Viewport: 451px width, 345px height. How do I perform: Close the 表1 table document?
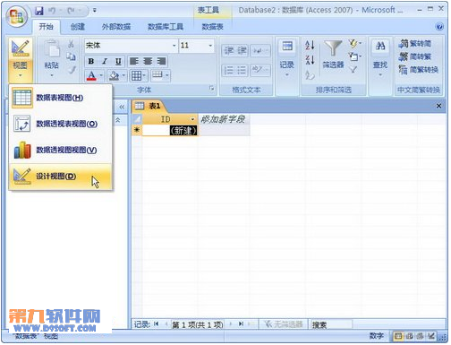coord(438,106)
